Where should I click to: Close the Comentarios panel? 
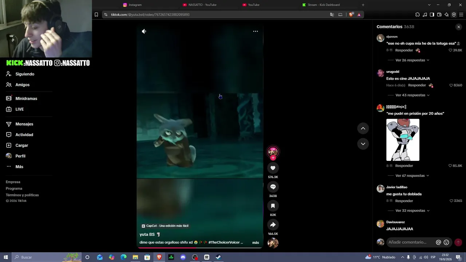pos(459,27)
